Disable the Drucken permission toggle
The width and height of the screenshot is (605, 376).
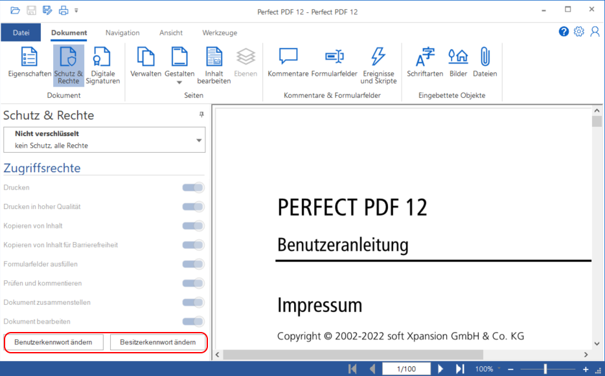point(192,187)
